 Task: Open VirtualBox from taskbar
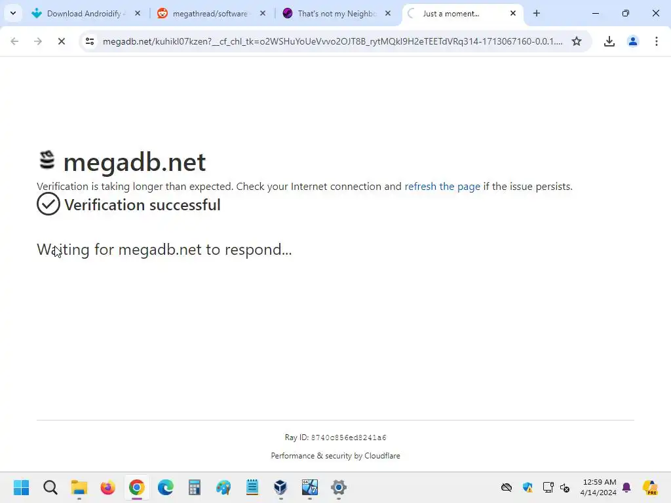point(280,487)
